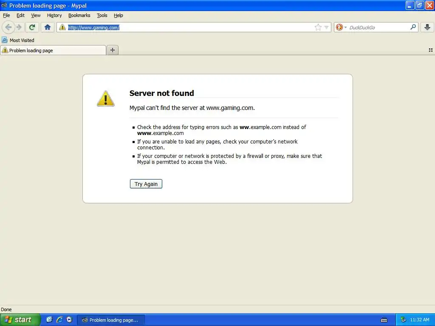This screenshot has width=435, height=326.
Task: Bookmark this page with the star icon
Action: point(318,27)
